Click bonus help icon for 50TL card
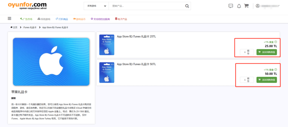 (x=276, y=70)
